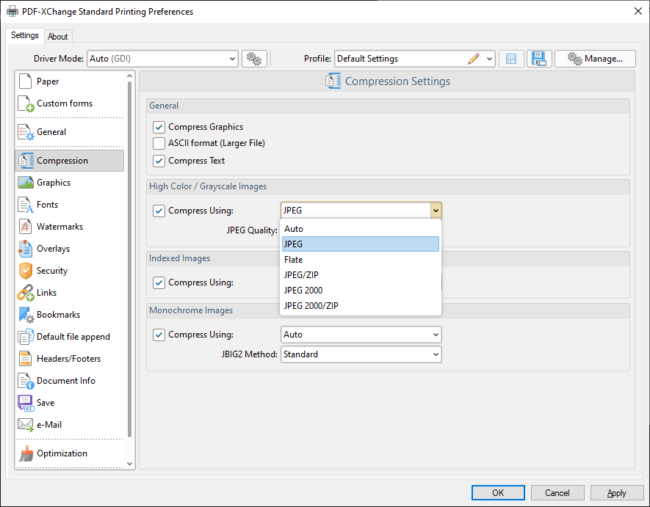Choose JPEG 2000 from compression list

360,291
